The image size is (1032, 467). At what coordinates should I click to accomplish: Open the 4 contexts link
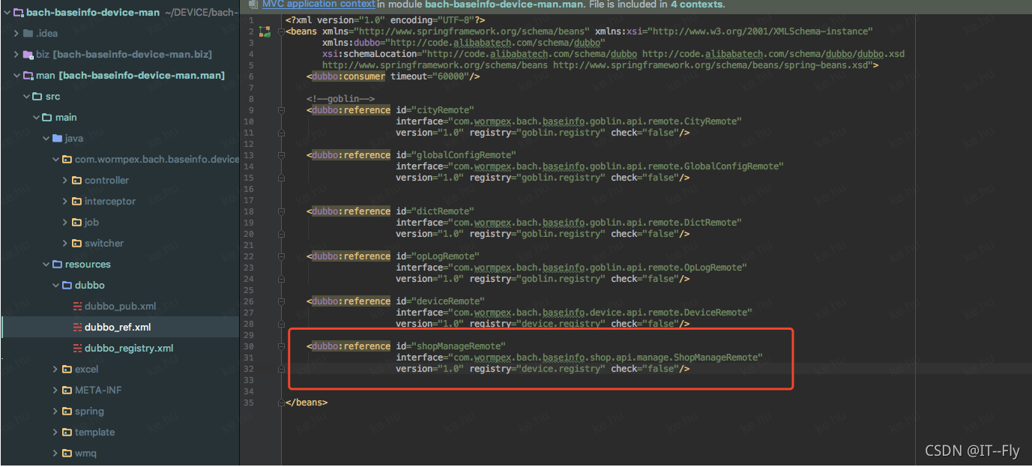[x=698, y=4]
